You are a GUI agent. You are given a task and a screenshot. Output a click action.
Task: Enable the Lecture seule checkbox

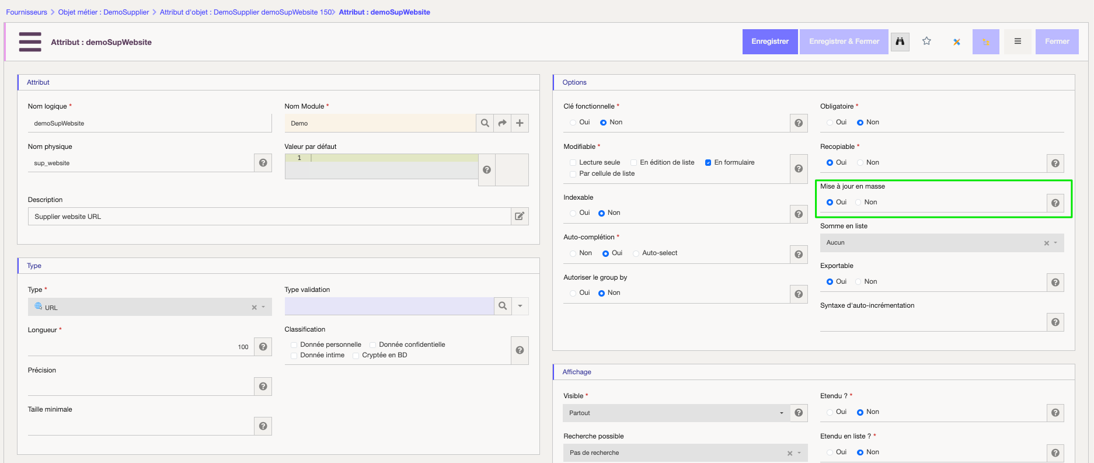[x=573, y=163]
